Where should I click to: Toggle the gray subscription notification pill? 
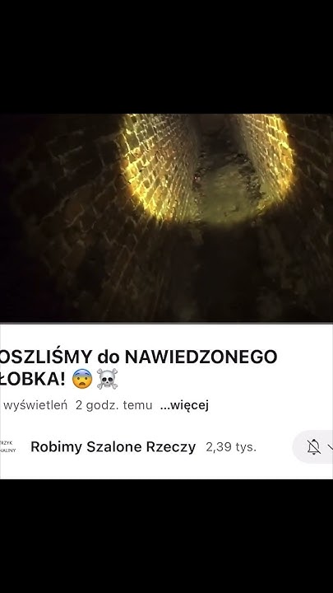312,447
